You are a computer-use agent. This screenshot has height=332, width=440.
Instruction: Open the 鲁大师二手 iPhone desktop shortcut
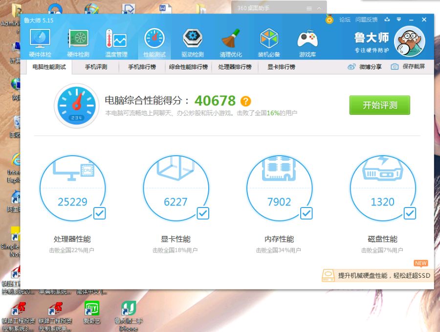click(x=129, y=316)
